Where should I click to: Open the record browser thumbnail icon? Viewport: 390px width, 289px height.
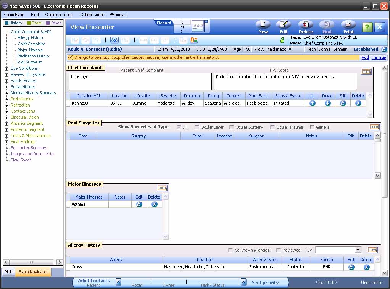pyautogui.click(x=200, y=26)
